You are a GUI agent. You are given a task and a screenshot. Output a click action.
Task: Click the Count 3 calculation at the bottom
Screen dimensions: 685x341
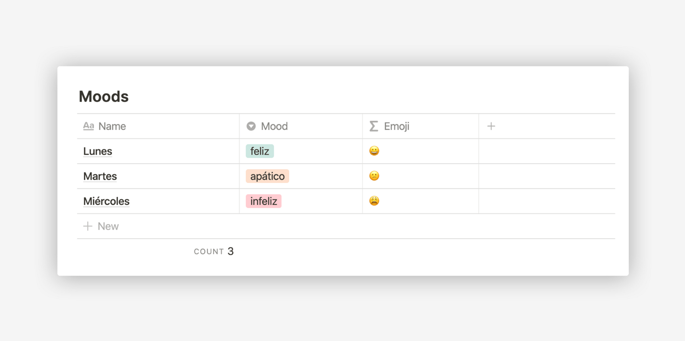point(214,251)
